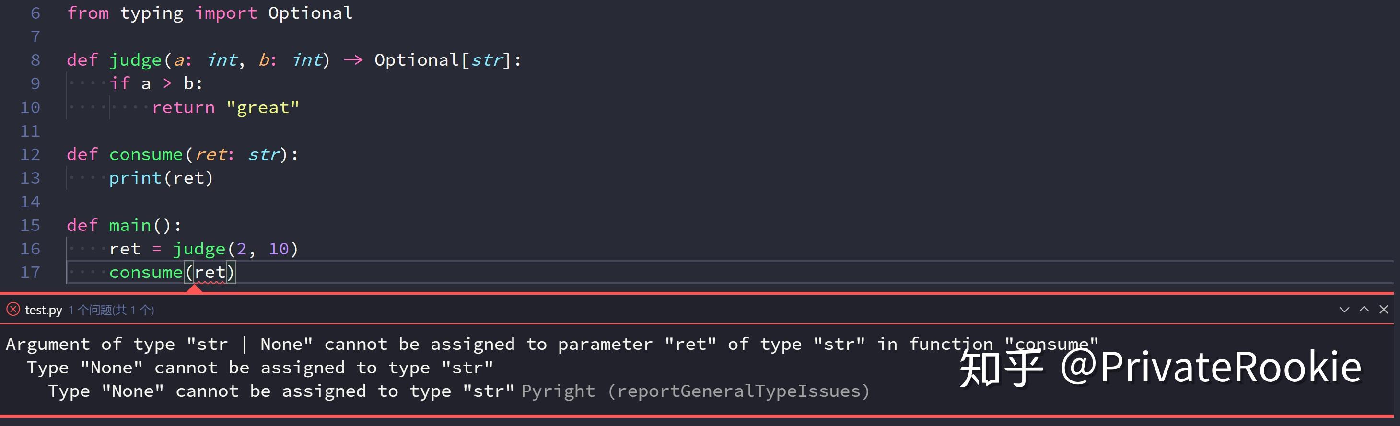
Task: Go to next error with the down chevron
Action: pos(1344,309)
